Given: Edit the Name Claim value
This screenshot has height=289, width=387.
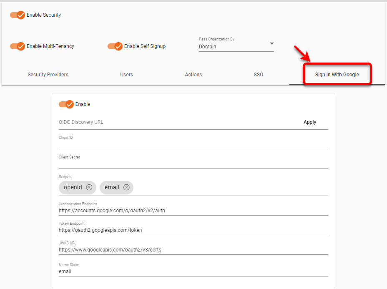Looking at the screenshot, I should pos(167,271).
